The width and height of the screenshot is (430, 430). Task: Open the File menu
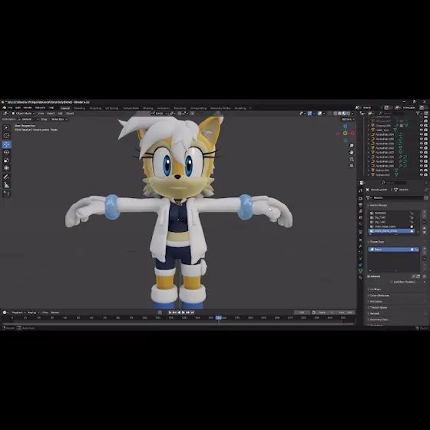coord(10,107)
